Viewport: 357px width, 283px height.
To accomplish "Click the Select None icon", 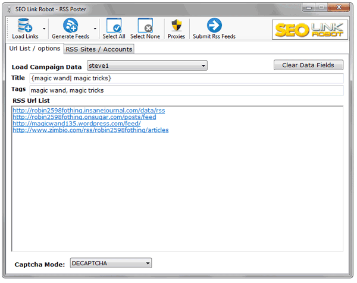I will pos(145,26).
